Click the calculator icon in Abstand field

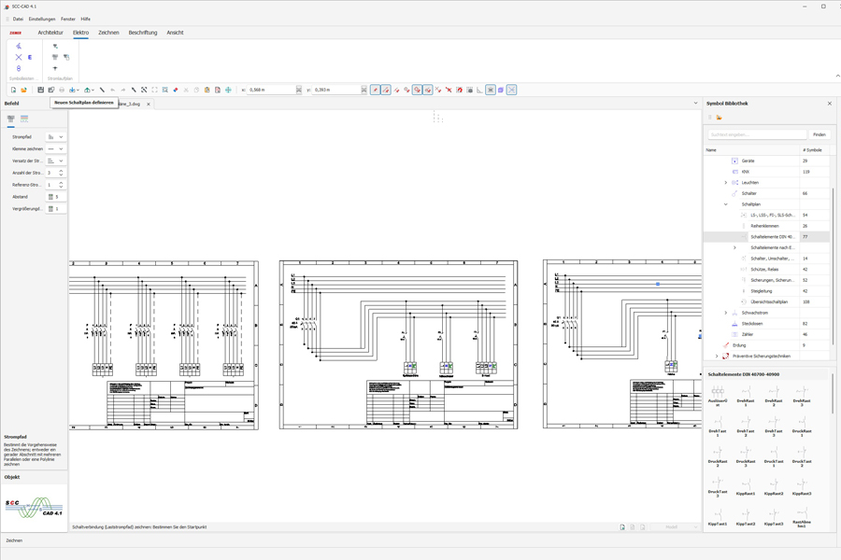pyautogui.click(x=51, y=197)
